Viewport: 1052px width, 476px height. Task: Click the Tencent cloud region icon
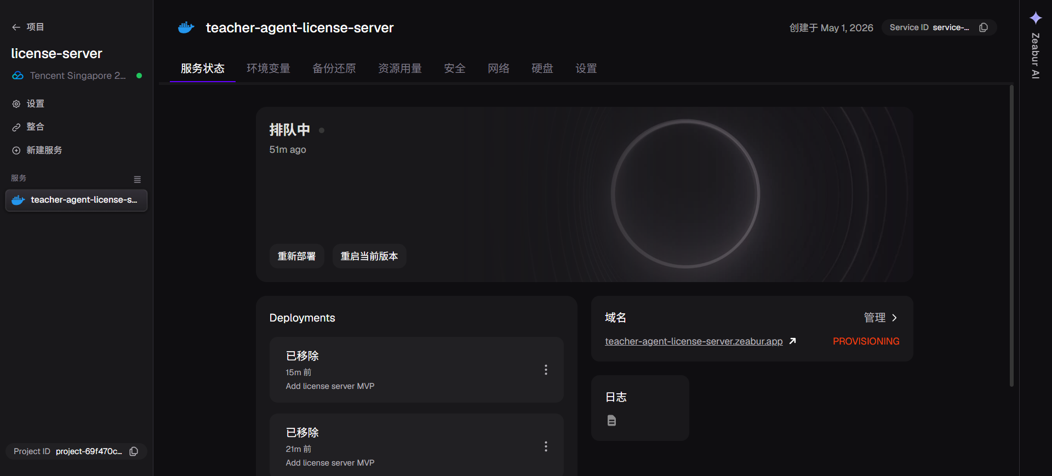(x=18, y=76)
